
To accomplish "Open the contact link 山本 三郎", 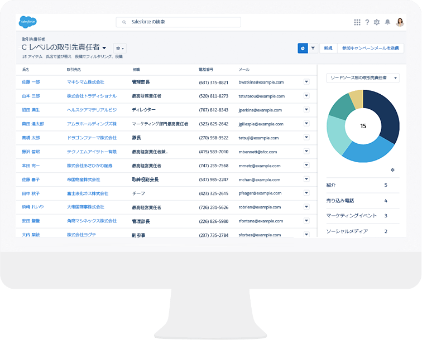I will 31,96.
